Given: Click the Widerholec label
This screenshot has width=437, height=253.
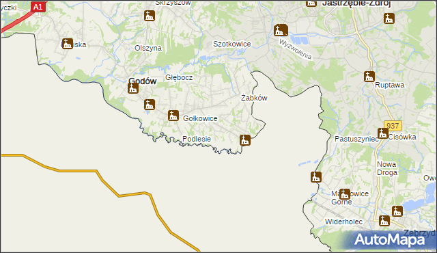Looking at the screenshot, I should coord(343,222).
